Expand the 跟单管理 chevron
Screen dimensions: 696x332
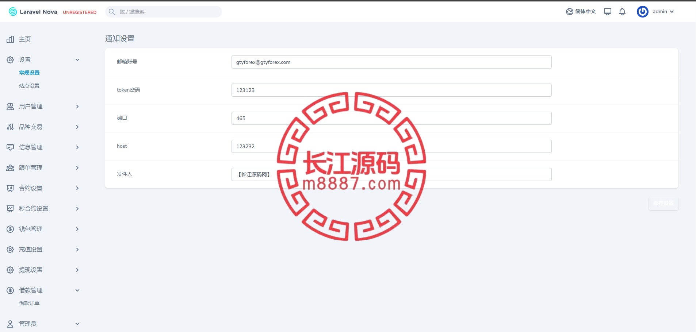click(x=77, y=168)
